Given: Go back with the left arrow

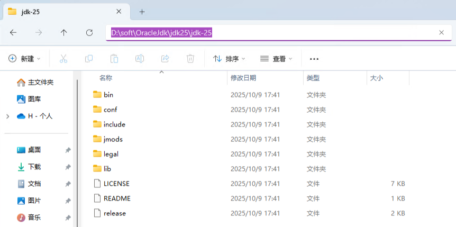Looking at the screenshot, I should coord(13,33).
